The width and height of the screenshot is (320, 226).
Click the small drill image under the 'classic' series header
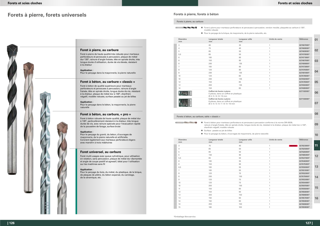click(x=186, y=123)
